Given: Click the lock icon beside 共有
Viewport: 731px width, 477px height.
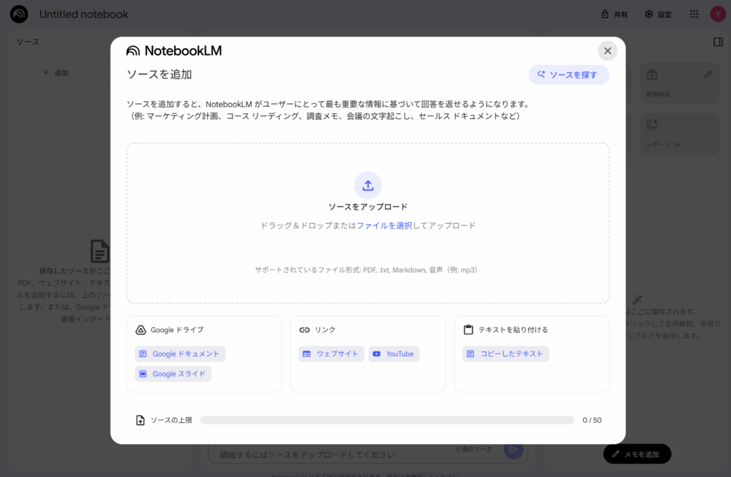Looking at the screenshot, I should [x=605, y=14].
